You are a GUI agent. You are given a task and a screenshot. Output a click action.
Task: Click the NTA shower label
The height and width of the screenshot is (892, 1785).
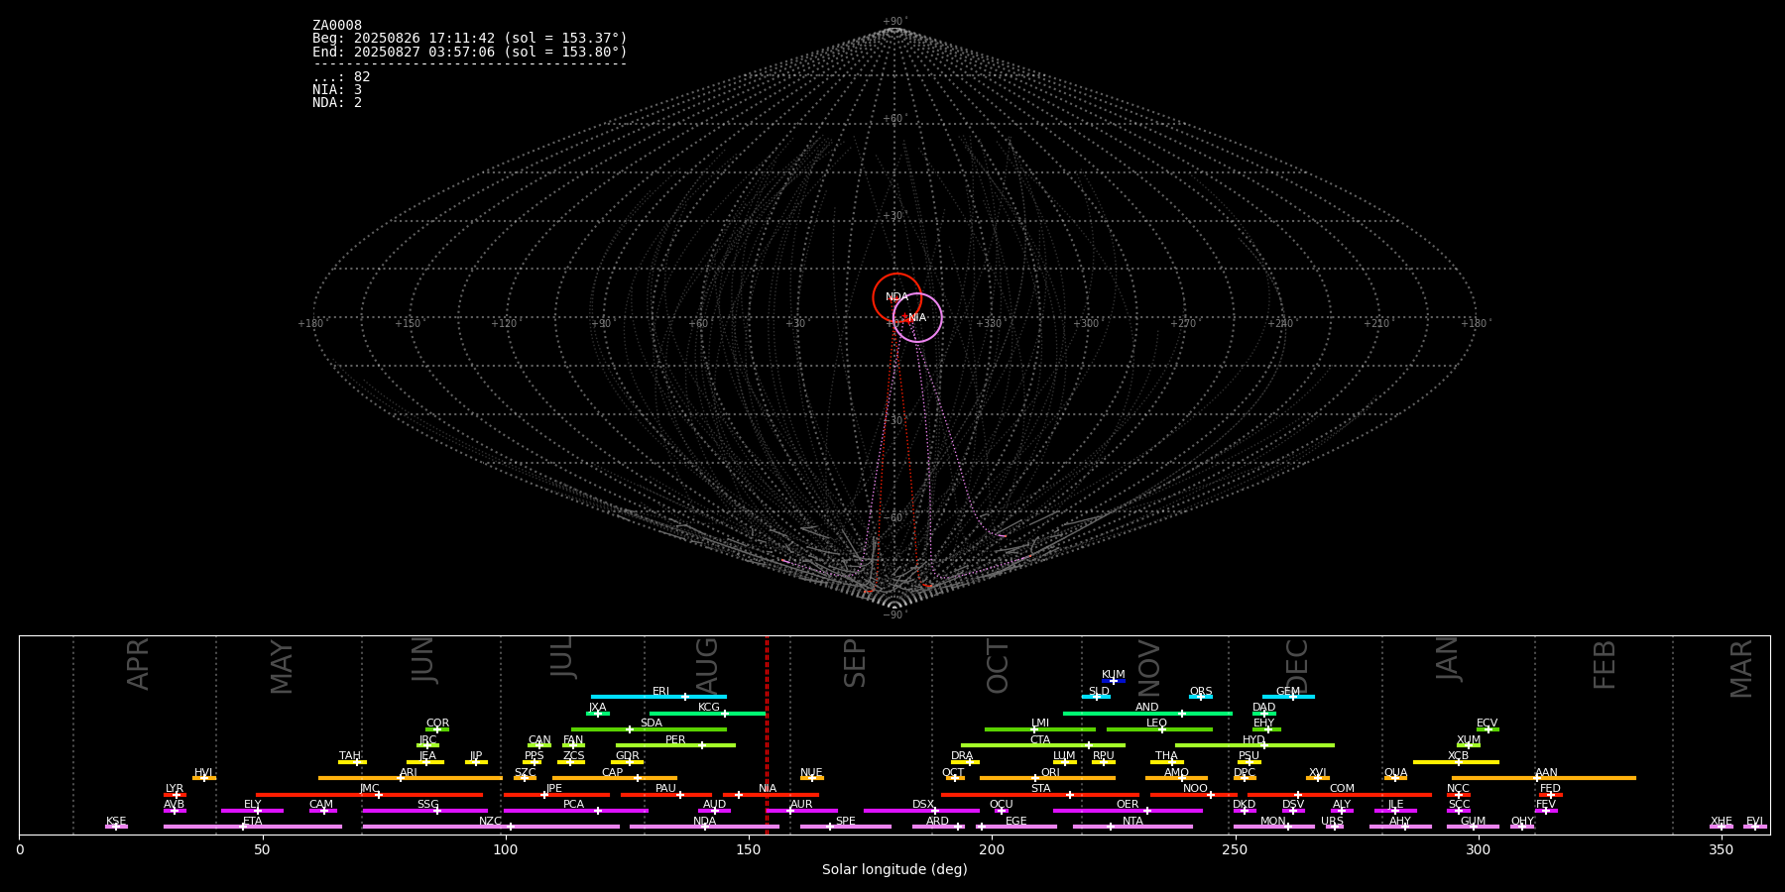click(1132, 822)
